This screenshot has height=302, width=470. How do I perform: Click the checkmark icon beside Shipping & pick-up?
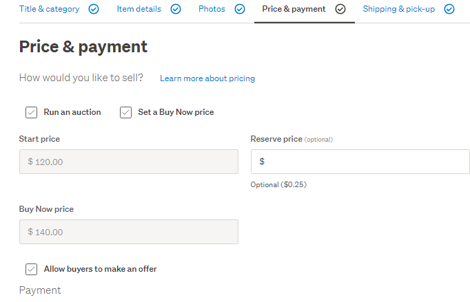coord(449,10)
